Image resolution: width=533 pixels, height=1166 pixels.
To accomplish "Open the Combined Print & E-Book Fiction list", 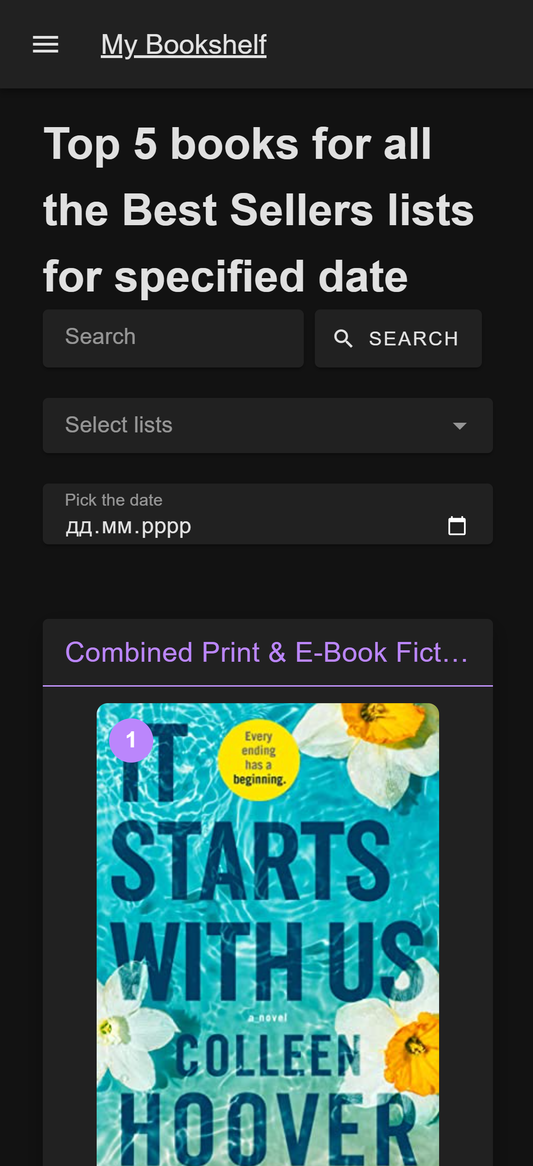I will [266, 652].
